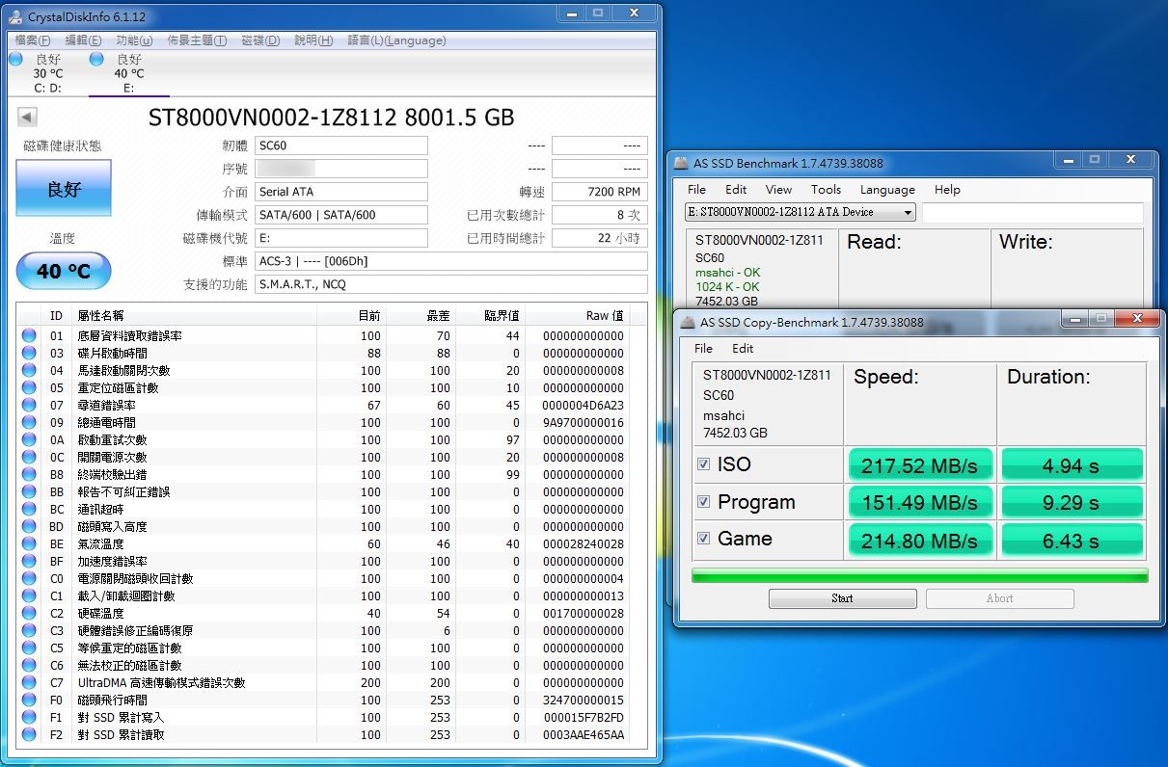Click the Copy-Benchmark green progress bar
The height and width of the screenshot is (767, 1168).
pyautogui.click(x=919, y=575)
